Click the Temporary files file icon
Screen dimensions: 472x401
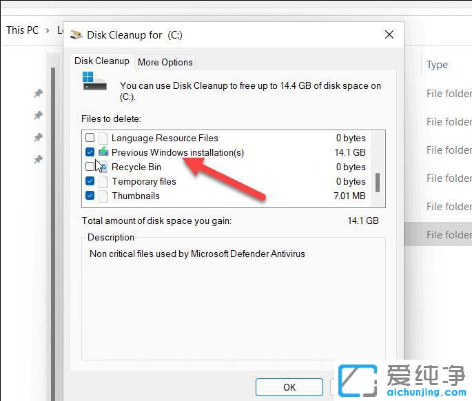103,181
